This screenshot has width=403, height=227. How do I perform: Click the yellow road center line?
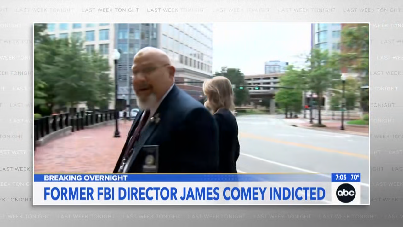pyautogui.click(x=303, y=146)
